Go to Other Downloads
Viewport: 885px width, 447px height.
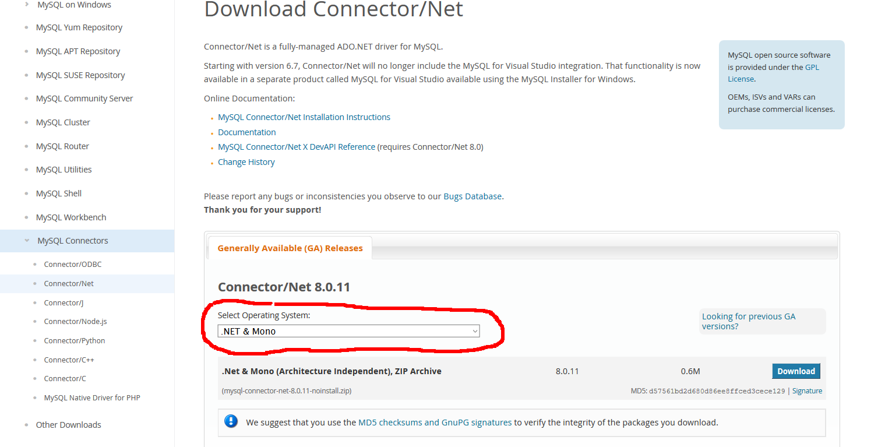click(69, 425)
